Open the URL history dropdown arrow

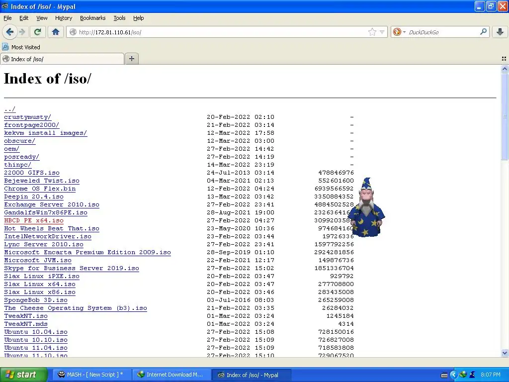click(x=382, y=32)
